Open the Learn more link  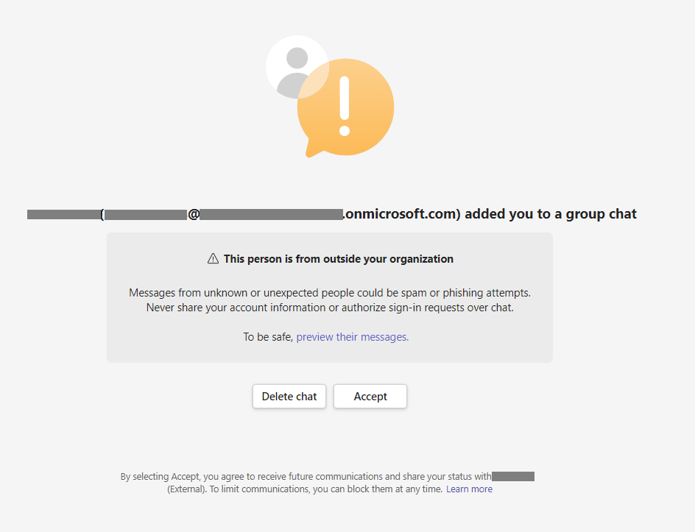coord(469,489)
